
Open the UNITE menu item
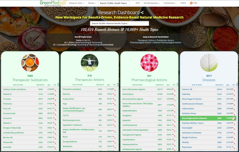click(183, 3)
